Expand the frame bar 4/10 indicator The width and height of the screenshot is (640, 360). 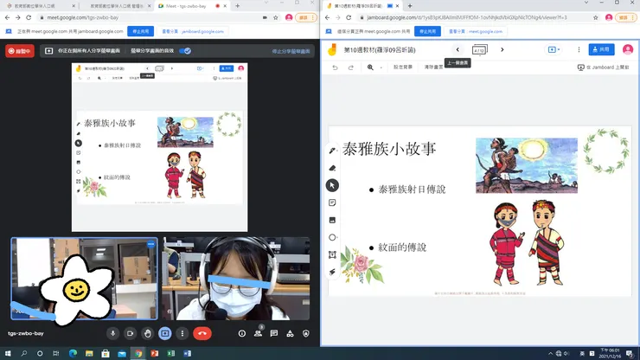(x=480, y=50)
